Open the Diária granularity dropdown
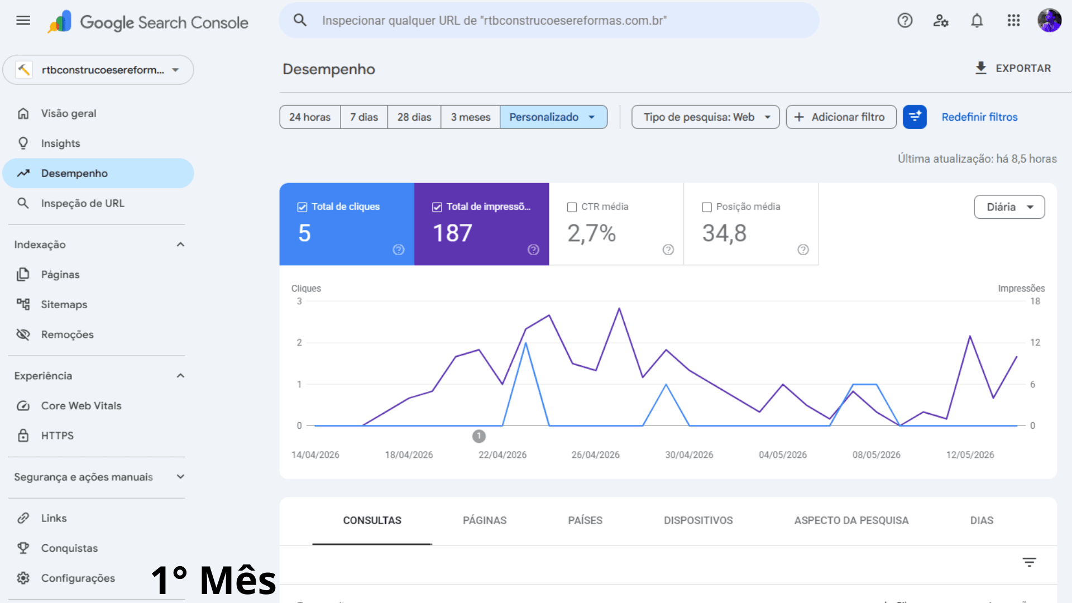Image resolution: width=1072 pixels, height=603 pixels. click(x=1009, y=207)
